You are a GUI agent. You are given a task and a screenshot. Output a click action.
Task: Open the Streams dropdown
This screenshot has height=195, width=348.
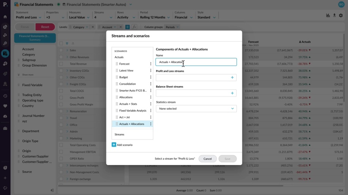103,17
